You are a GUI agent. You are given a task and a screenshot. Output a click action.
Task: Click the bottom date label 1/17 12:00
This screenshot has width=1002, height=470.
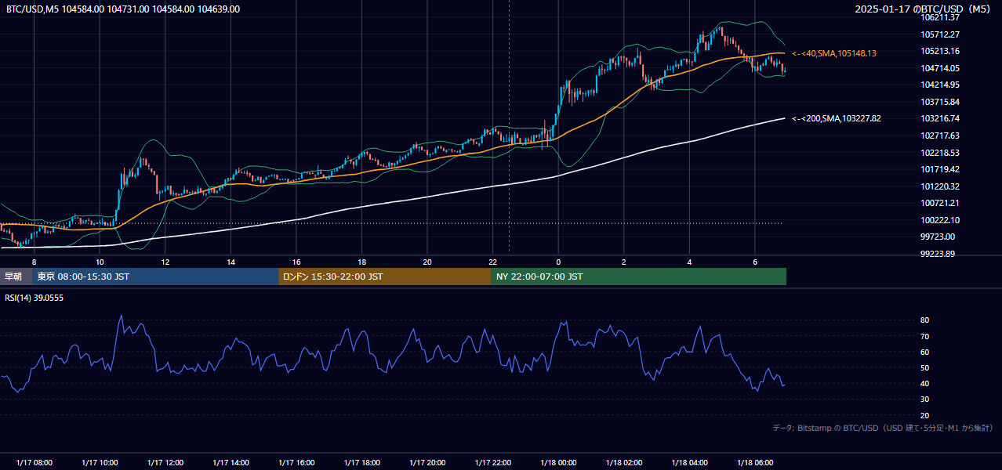click(165, 463)
